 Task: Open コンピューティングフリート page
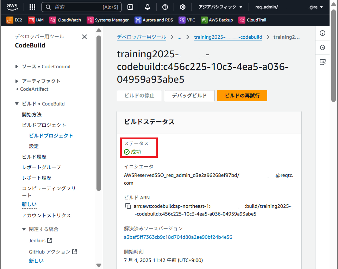[x=49, y=192]
